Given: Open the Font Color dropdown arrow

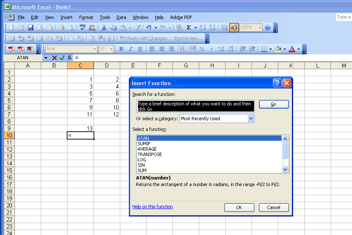Looking at the screenshot, I should click(298, 49).
